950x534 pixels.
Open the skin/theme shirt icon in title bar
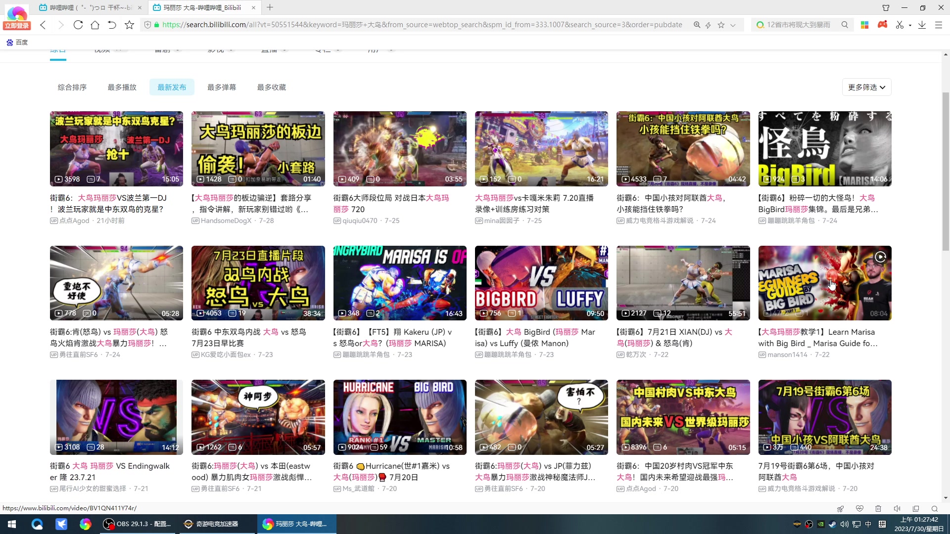click(x=886, y=7)
